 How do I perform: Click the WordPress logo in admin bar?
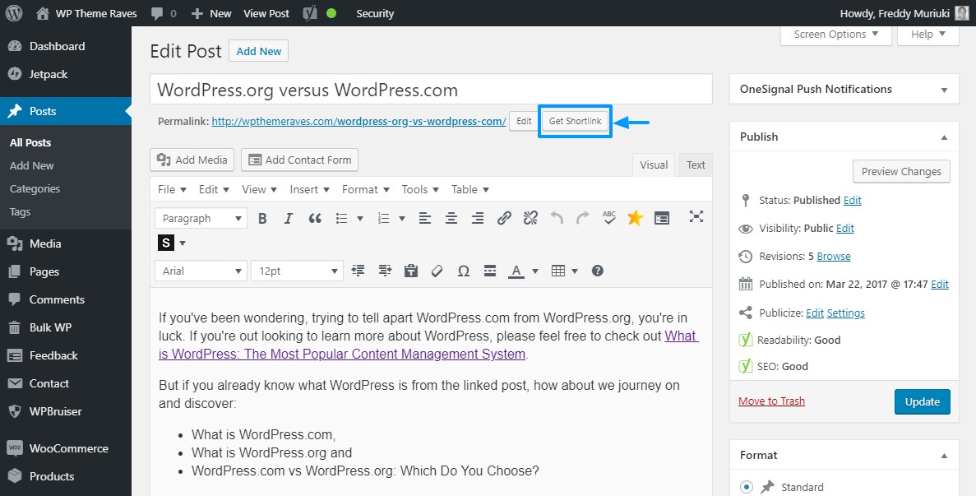click(x=14, y=13)
